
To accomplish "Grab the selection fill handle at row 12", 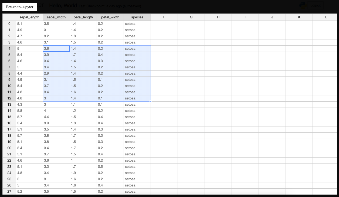I will point(151,101).
